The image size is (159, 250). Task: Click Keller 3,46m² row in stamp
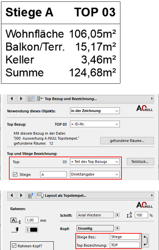click(61, 60)
